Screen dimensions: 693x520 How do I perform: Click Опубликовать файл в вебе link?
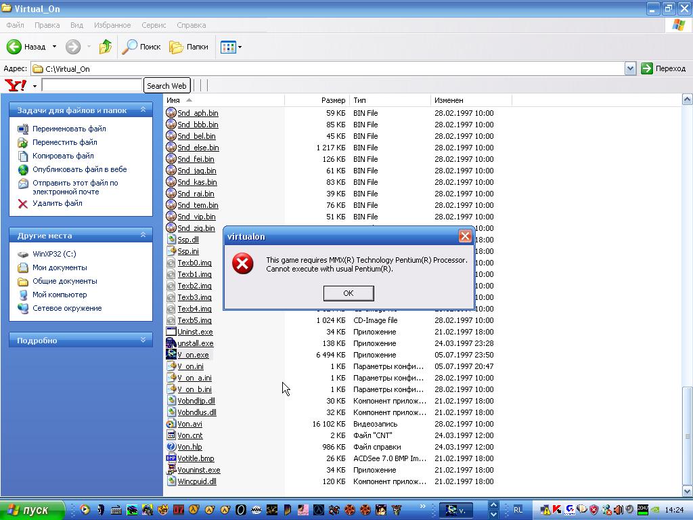(x=80, y=169)
